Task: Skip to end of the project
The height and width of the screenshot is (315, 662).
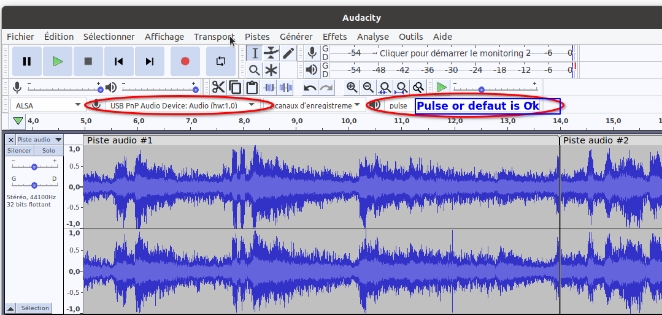Action: coord(150,61)
